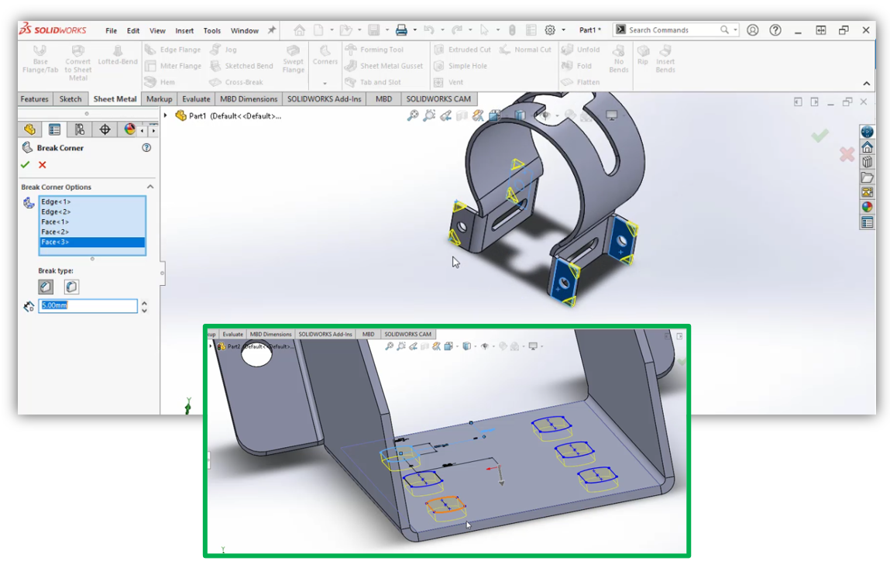Click the Swept Flange tool
The height and width of the screenshot is (571, 890).
click(293, 60)
